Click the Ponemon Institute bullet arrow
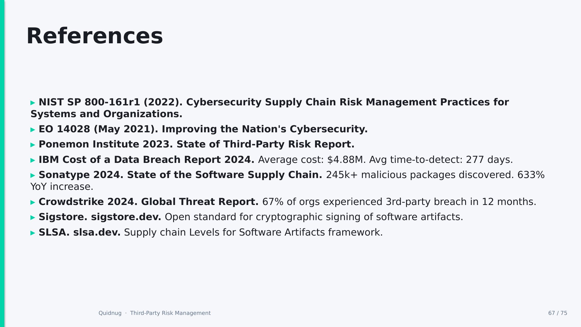581x327 pixels. [33, 145]
